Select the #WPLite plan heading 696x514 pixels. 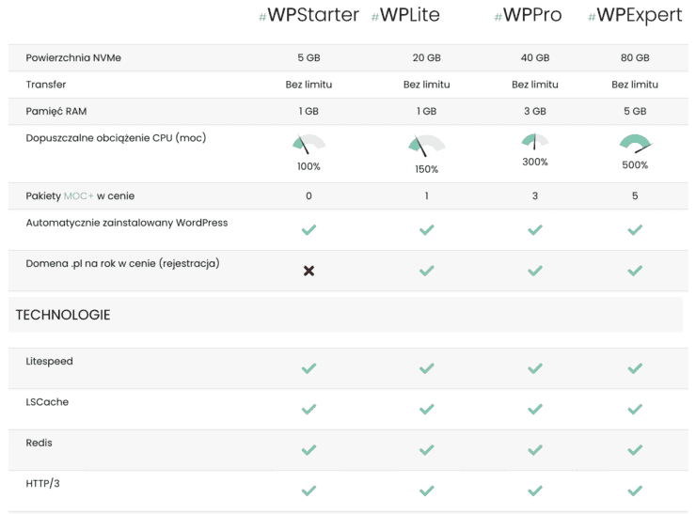(x=405, y=15)
